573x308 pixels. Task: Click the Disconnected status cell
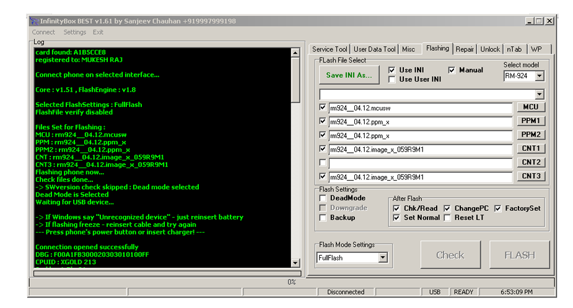[346, 292]
